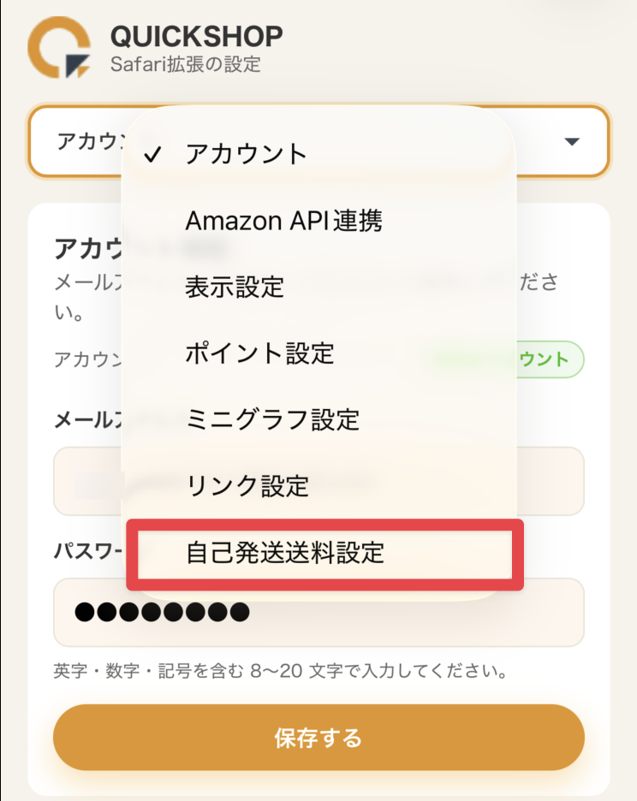Choose Amazon API連携 from the dropdown

click(x=283, y=221)
